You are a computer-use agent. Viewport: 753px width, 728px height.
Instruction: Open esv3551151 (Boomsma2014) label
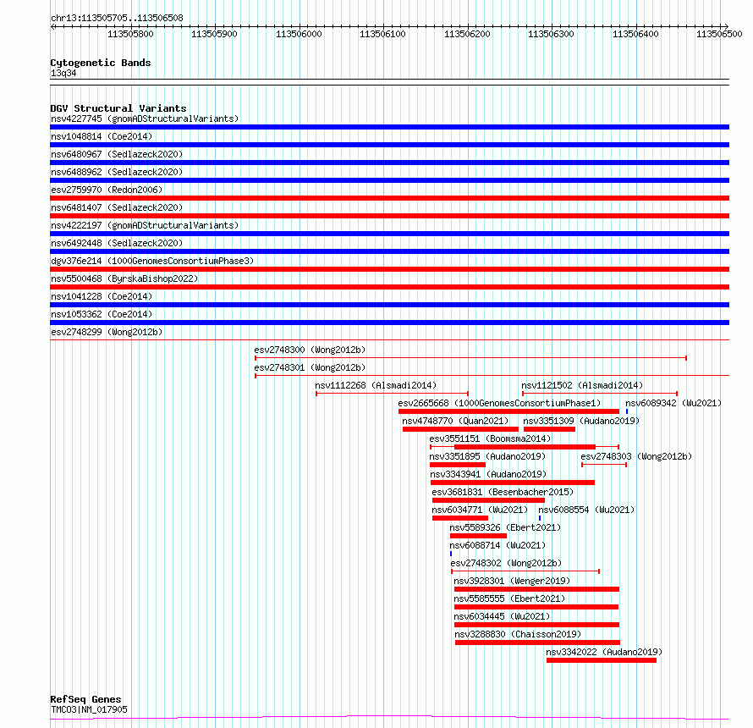tap(490, 438)
